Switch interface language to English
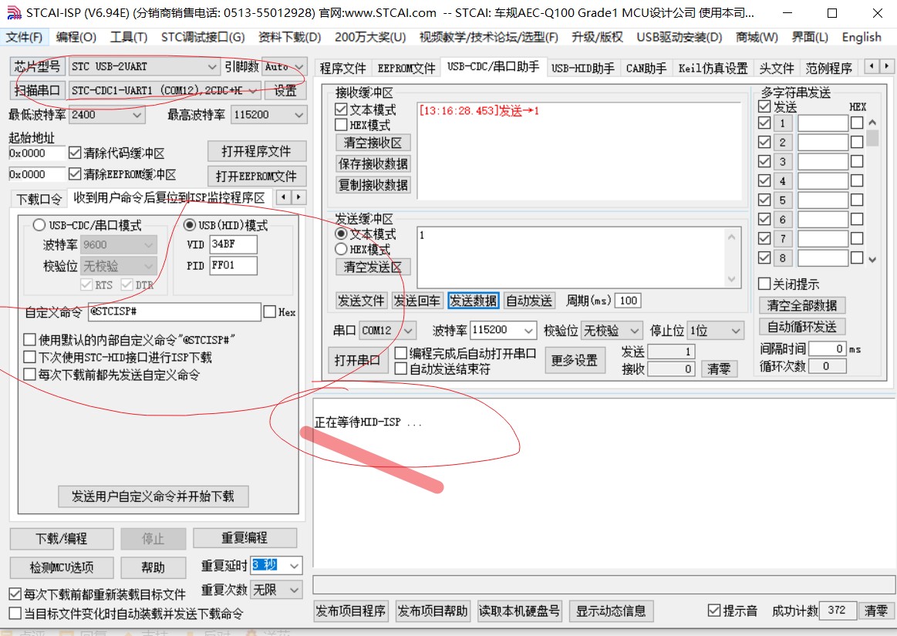Image resolution: width=897 pixels, height=636 pixels. (862, 37)
